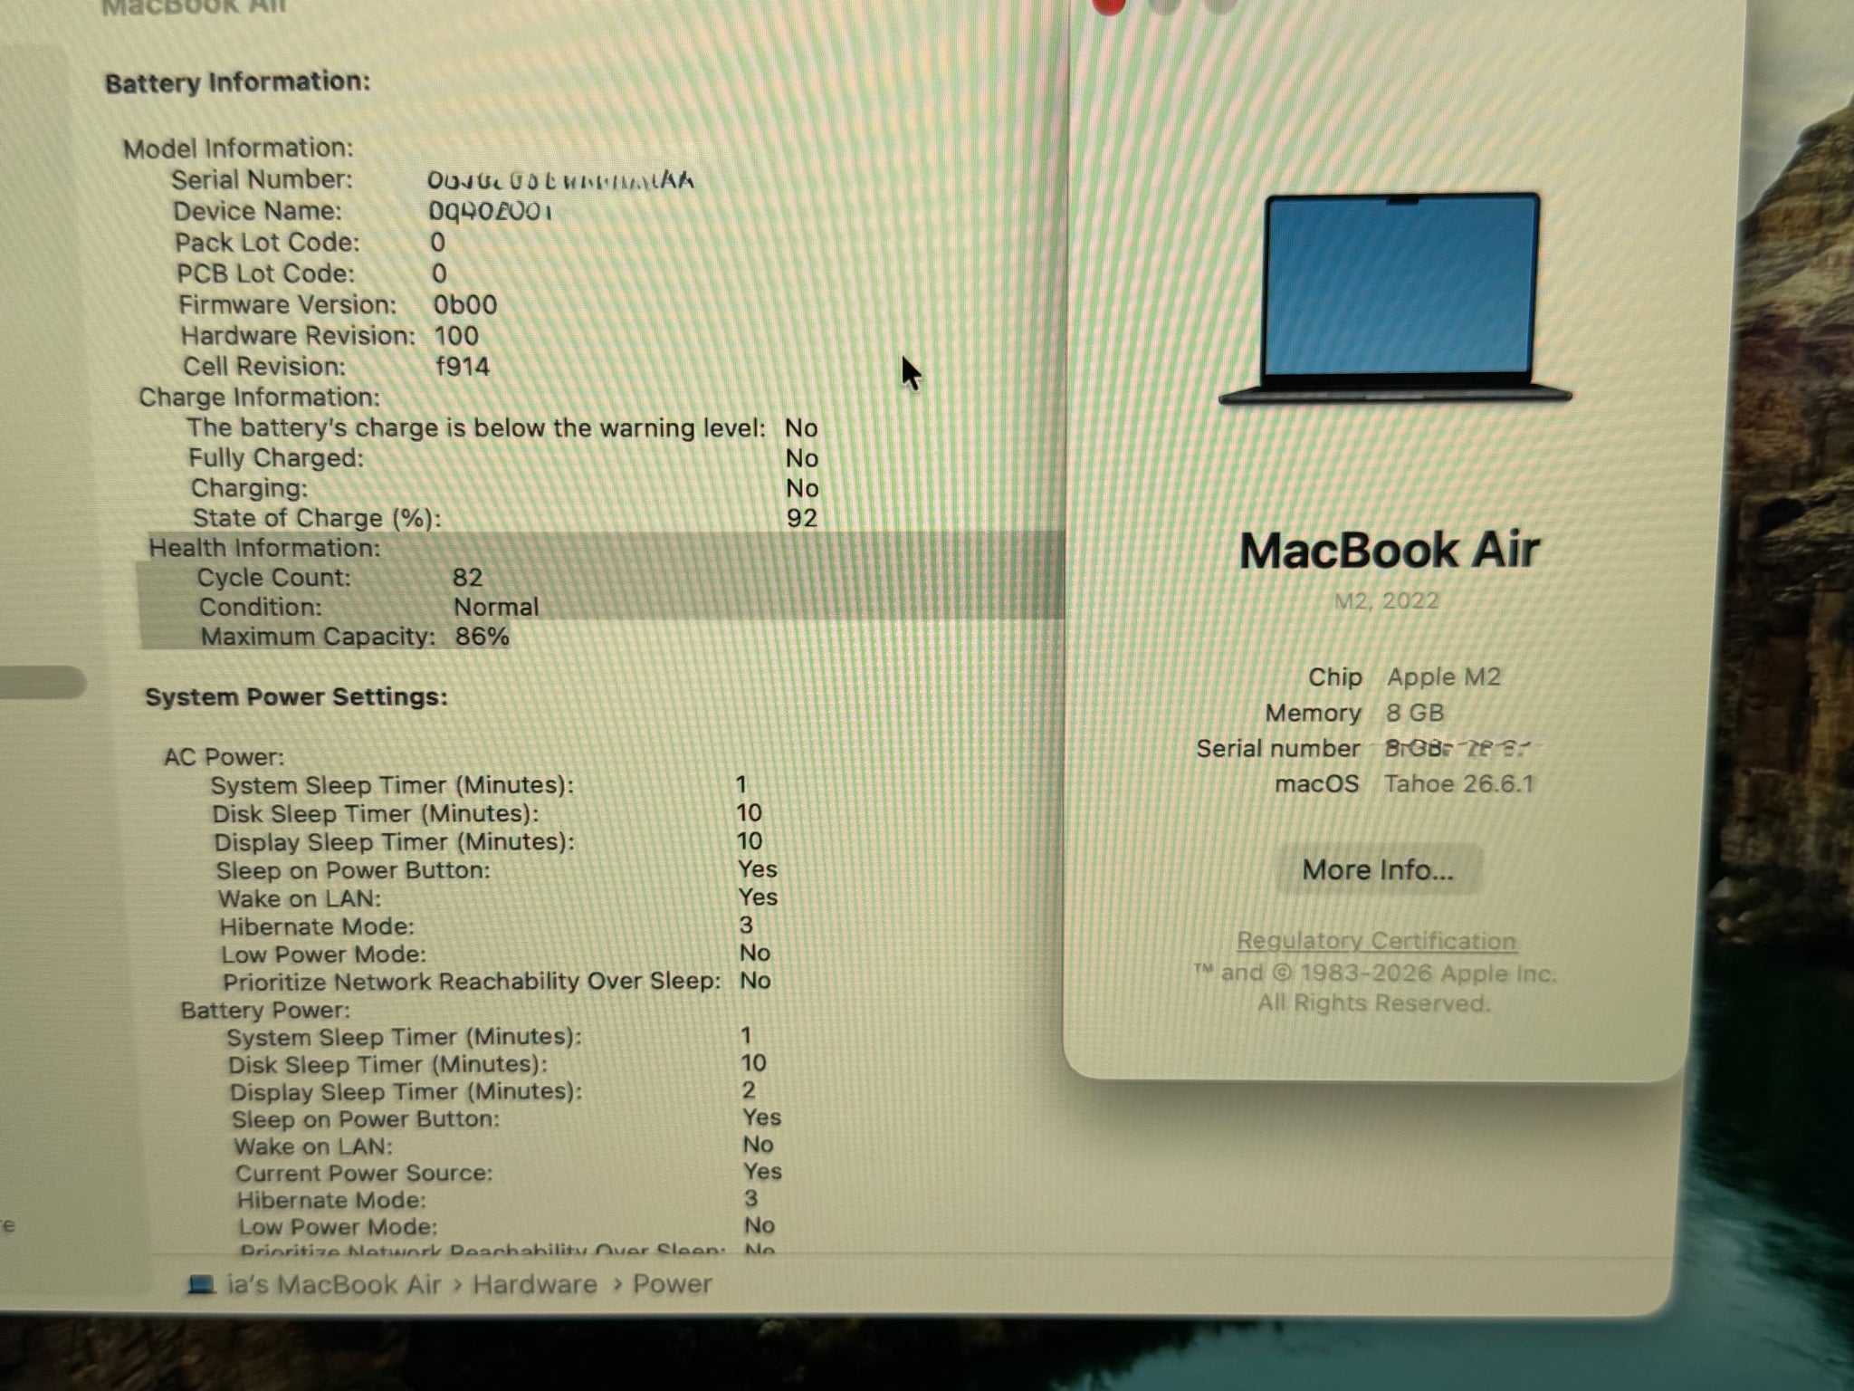
Task: Select "Hibernate Mode:" under AC Power
Action: (x=317, y=926)
